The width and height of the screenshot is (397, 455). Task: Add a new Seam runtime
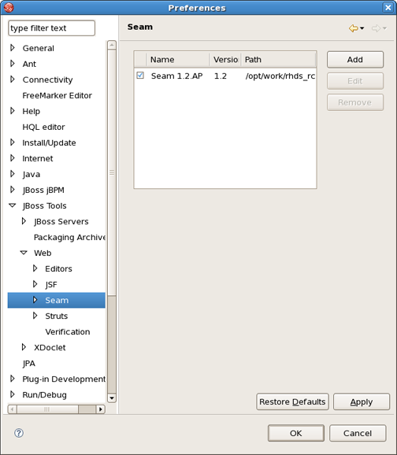pos(355,60)
